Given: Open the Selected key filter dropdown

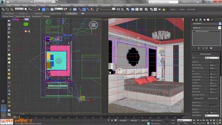Looking at the screenshot, I should tap(184, 120).
